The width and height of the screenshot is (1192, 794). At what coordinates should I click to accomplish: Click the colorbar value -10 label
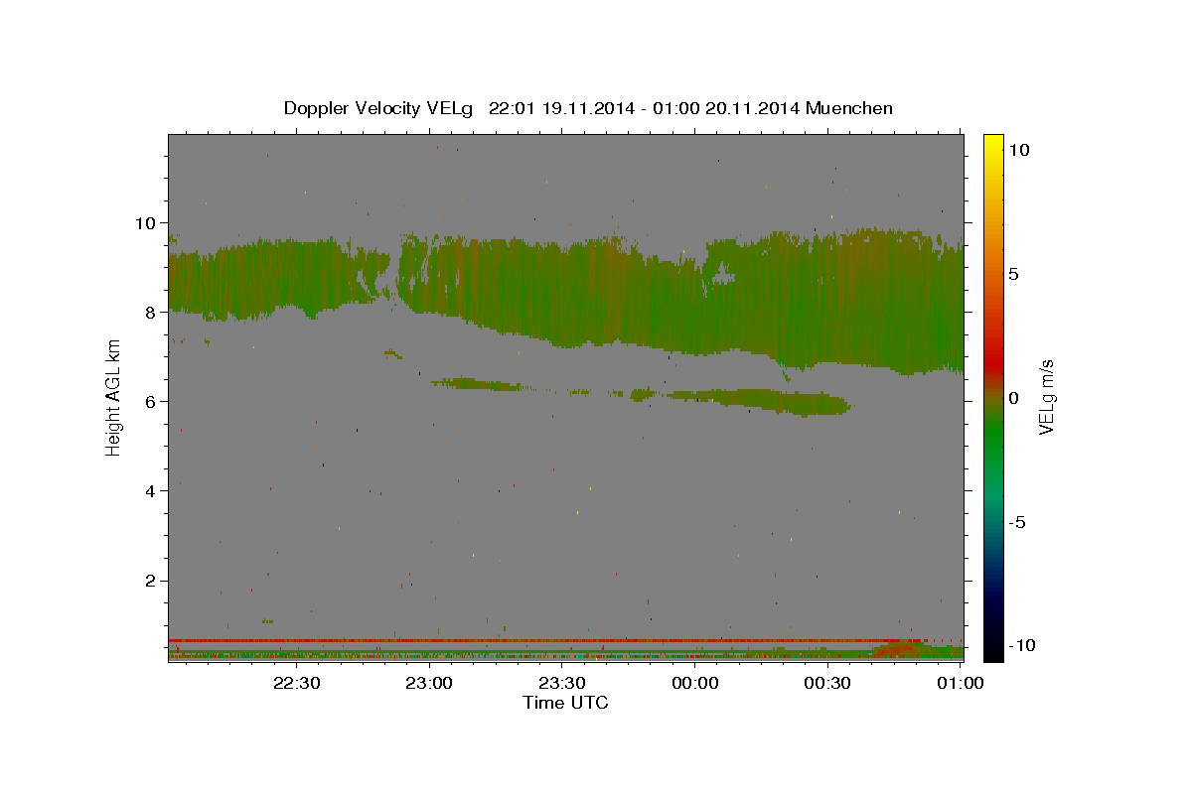pos(1022,645)
